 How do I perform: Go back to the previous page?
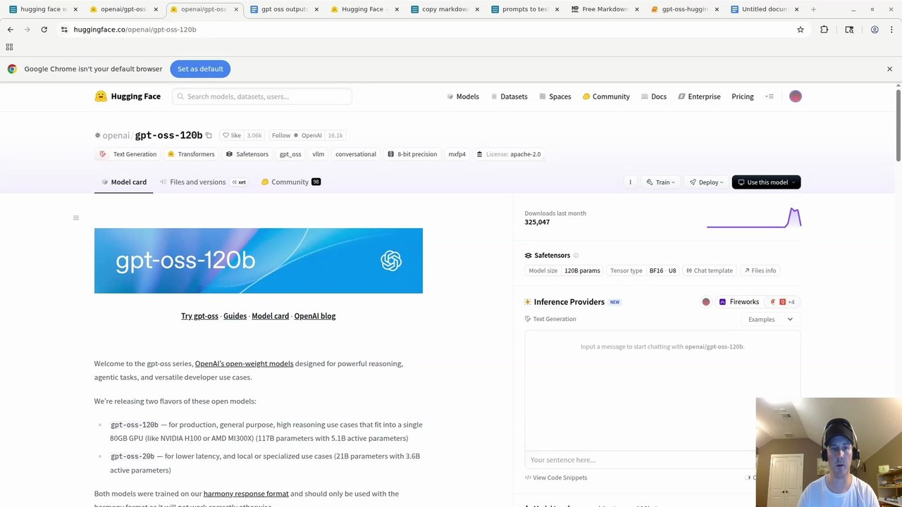point(10,30)
